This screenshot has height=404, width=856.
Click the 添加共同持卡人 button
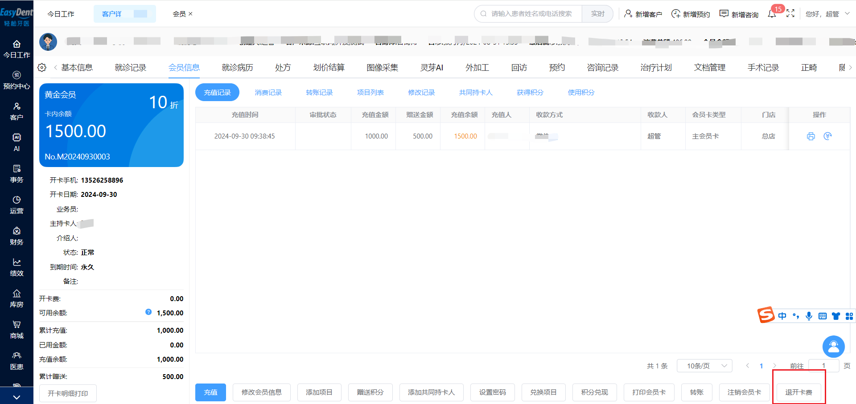pos(432,392)
